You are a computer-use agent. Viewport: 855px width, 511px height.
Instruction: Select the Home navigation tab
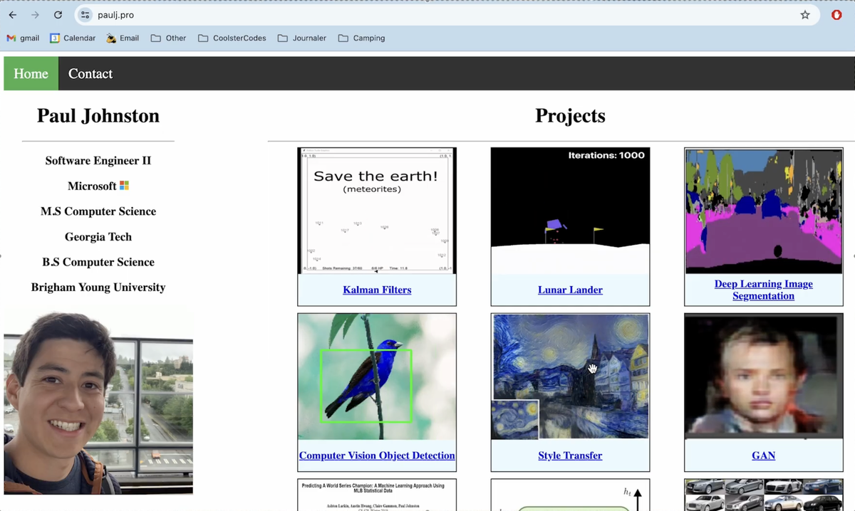[31, 74]
